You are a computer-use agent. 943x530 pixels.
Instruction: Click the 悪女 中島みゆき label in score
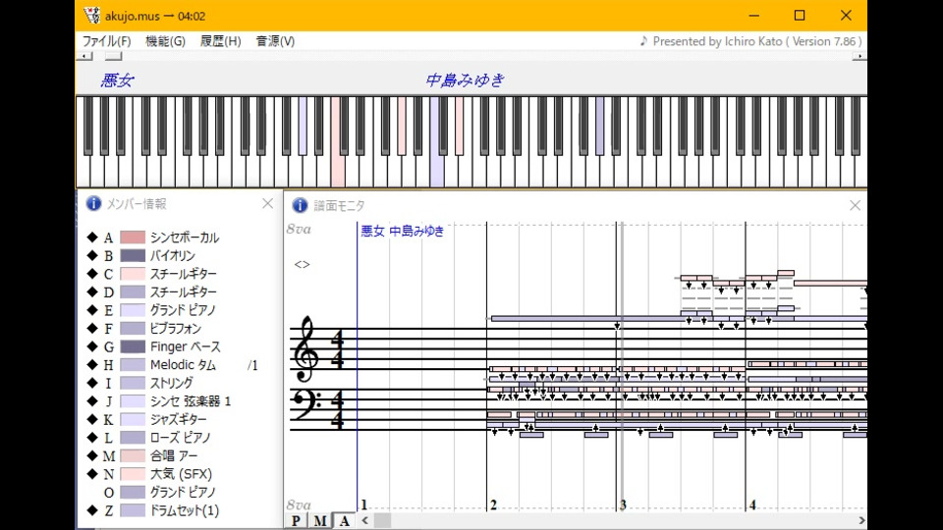point(402,231)
